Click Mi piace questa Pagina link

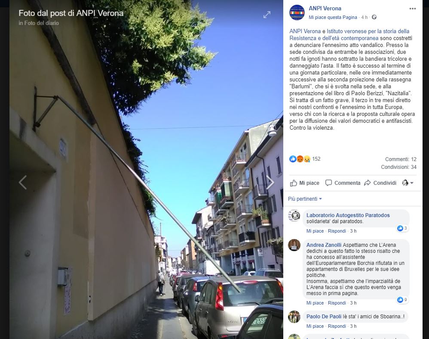pyautogui.click(x=333, y=17)
